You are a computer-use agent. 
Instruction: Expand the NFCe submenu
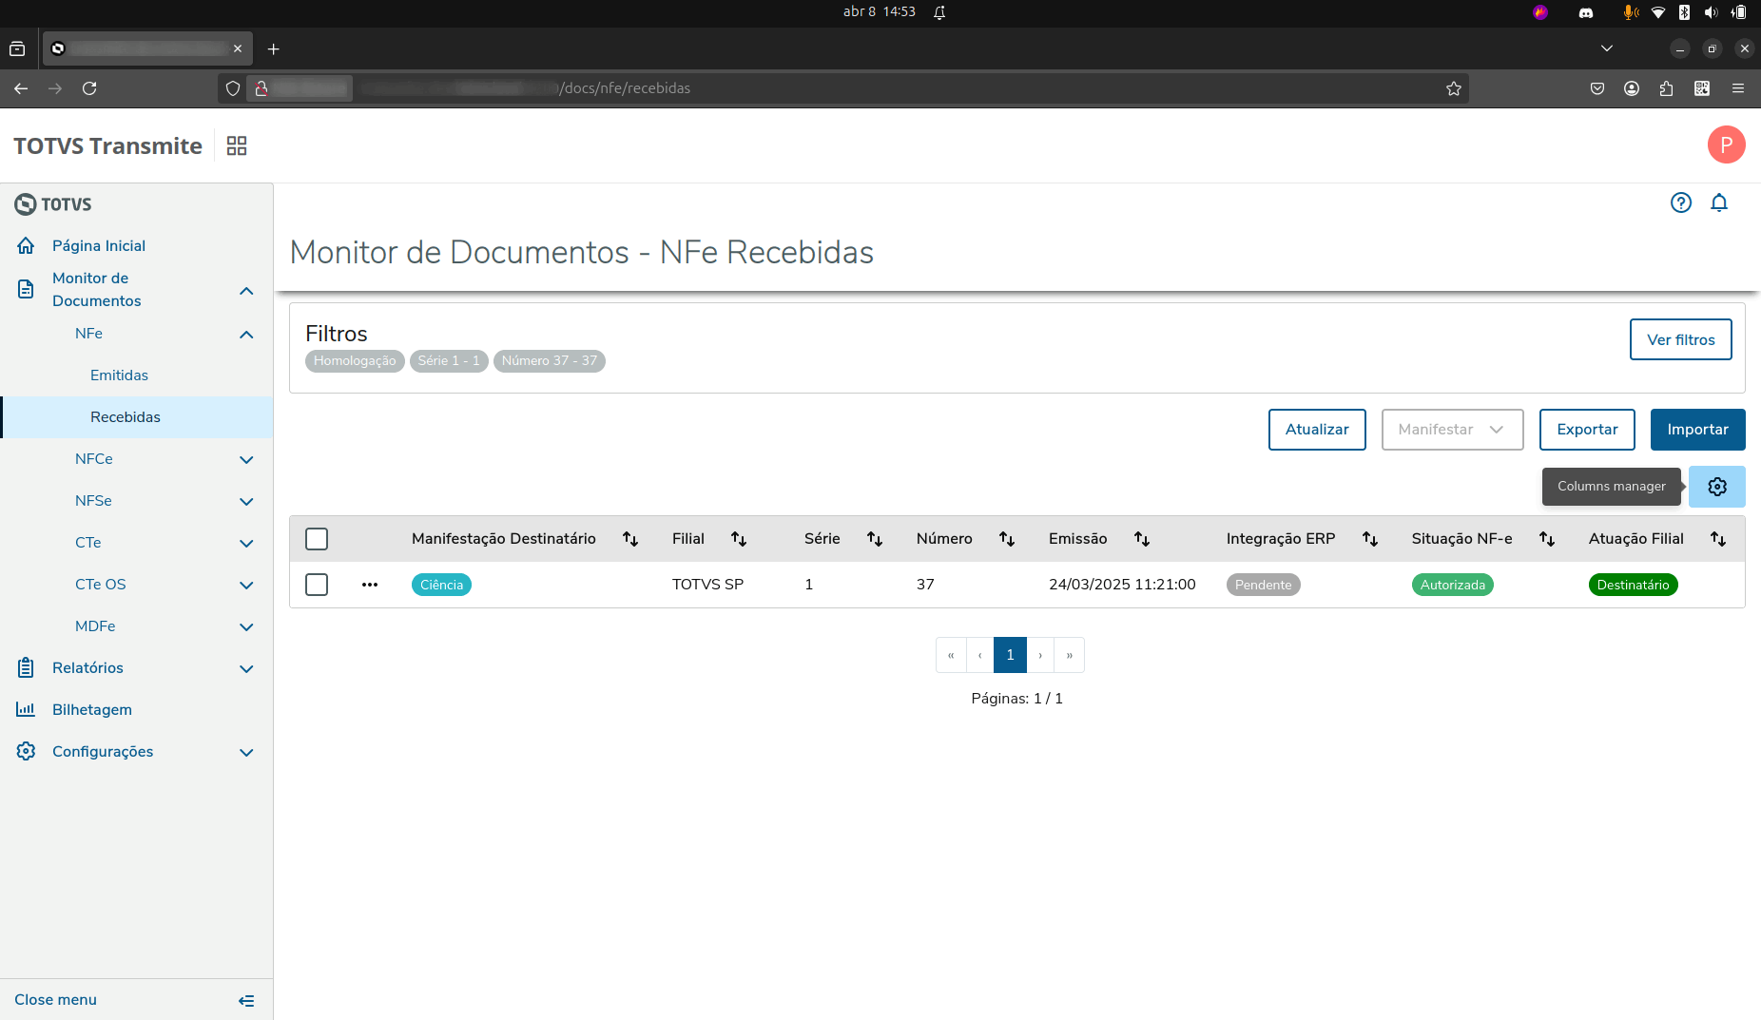click(x=246, y=459)
